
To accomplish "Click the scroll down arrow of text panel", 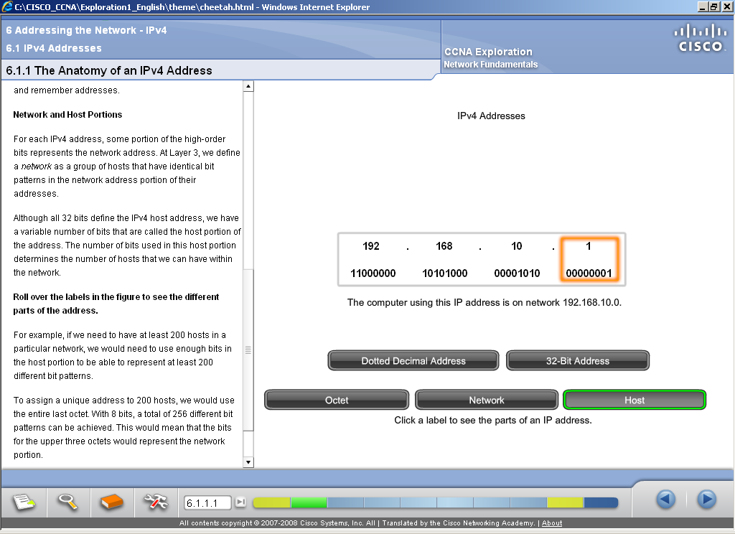I will (x=248, y=462).
